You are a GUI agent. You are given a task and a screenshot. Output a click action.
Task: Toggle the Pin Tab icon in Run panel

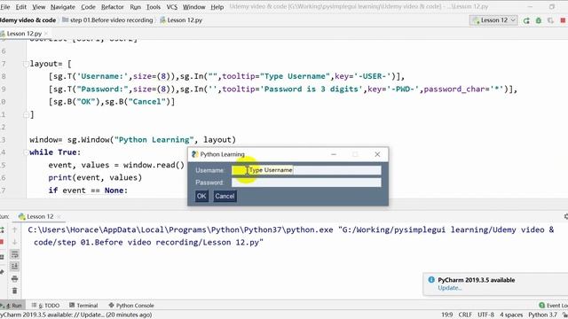2,272
